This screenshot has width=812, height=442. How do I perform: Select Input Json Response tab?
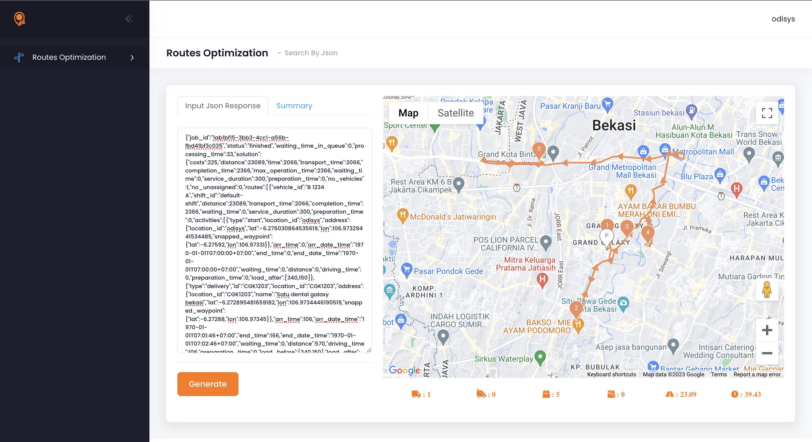tap(222, 106)
